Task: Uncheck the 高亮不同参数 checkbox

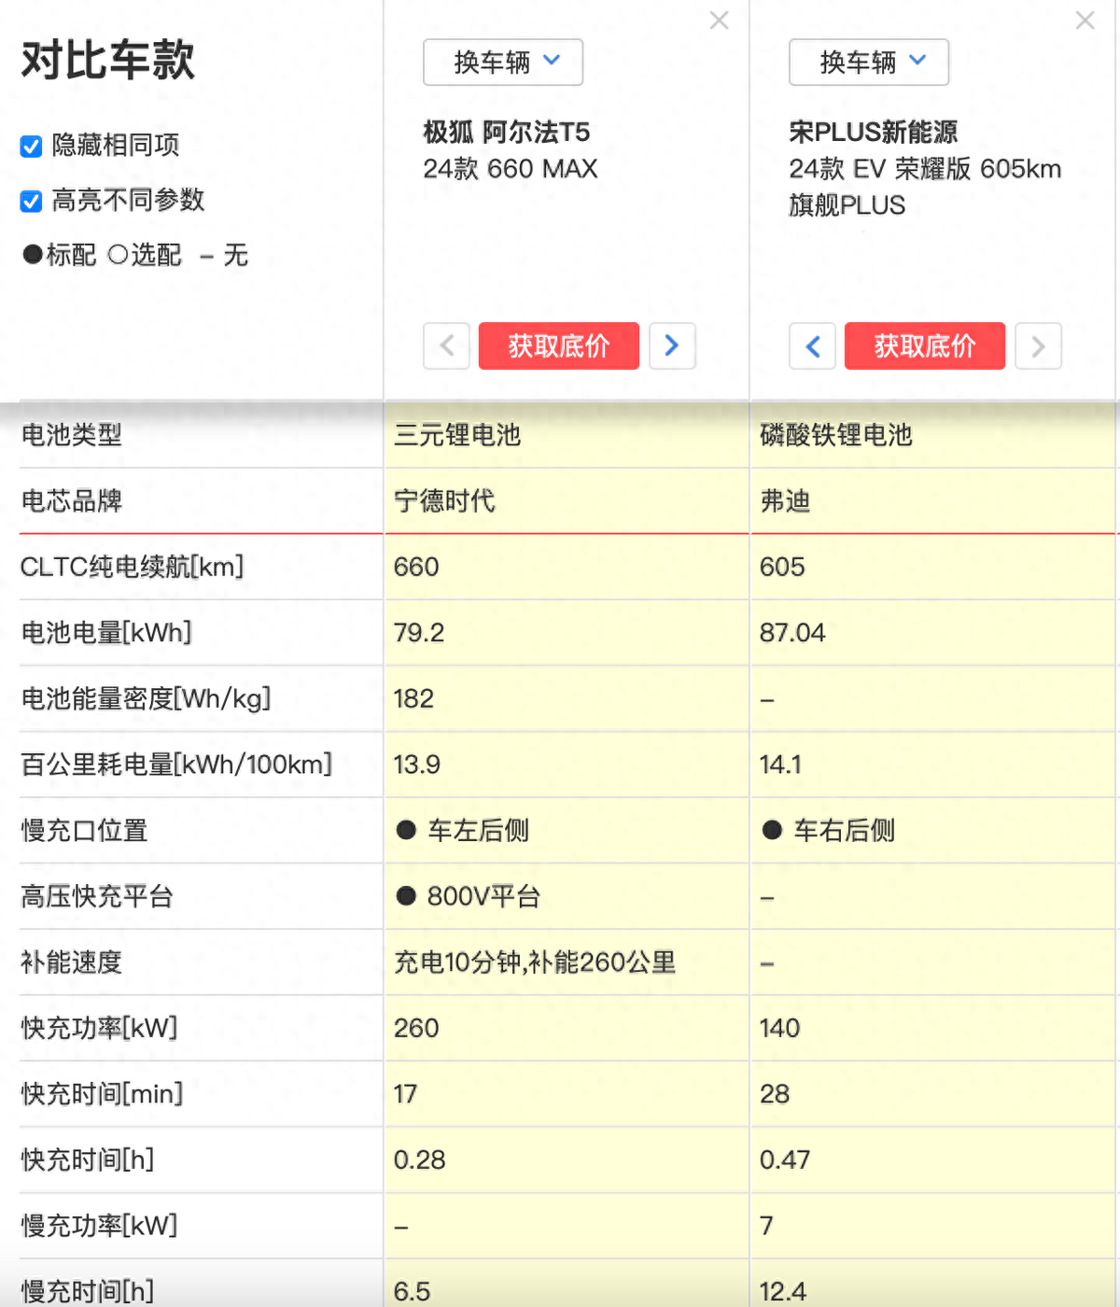Action: (31, 201)
